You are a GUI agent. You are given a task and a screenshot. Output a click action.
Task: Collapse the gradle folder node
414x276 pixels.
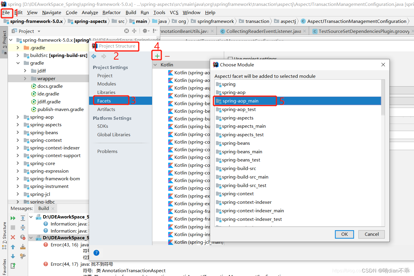coord(18,63)
